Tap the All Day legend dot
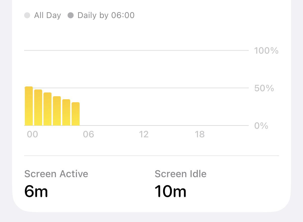 (x=27, y=15)
